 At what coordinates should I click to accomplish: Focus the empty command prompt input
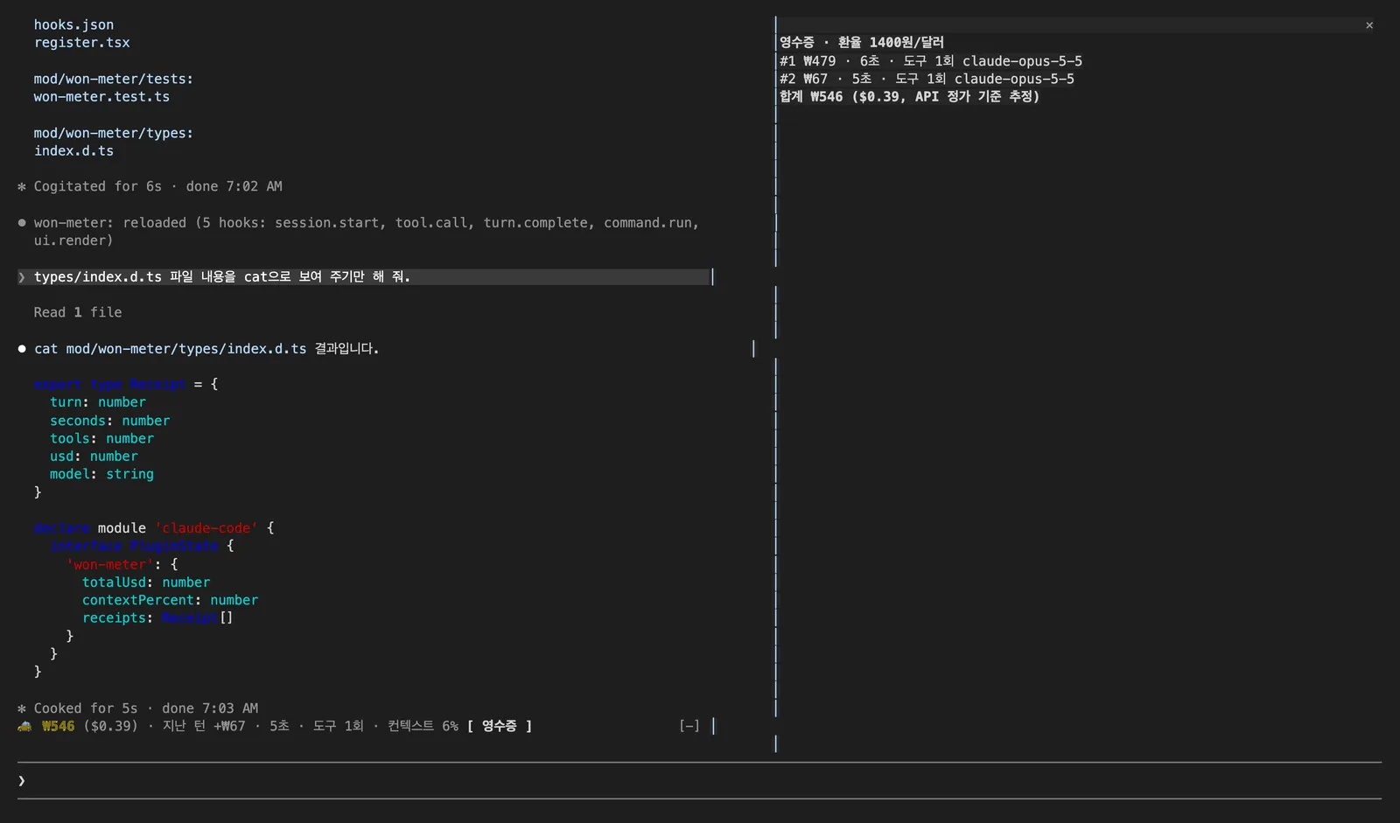coord(700,780)
